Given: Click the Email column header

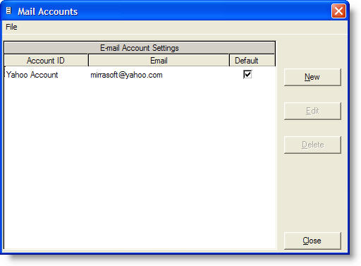Looking at the screenshot, I should (x=159, y=61).
